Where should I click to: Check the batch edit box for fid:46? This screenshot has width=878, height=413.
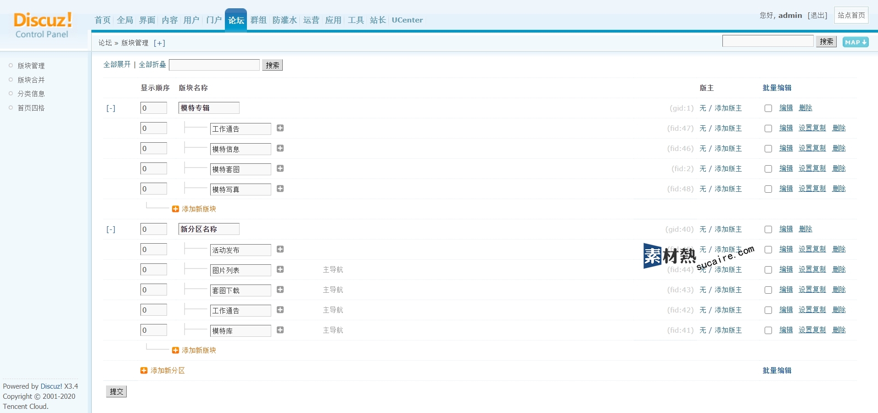(768, 149)
